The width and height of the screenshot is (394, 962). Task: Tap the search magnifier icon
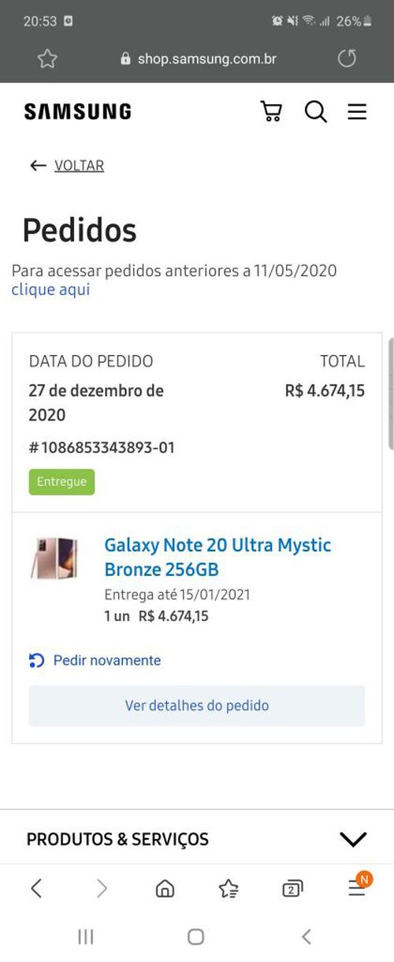pos(315,111)
